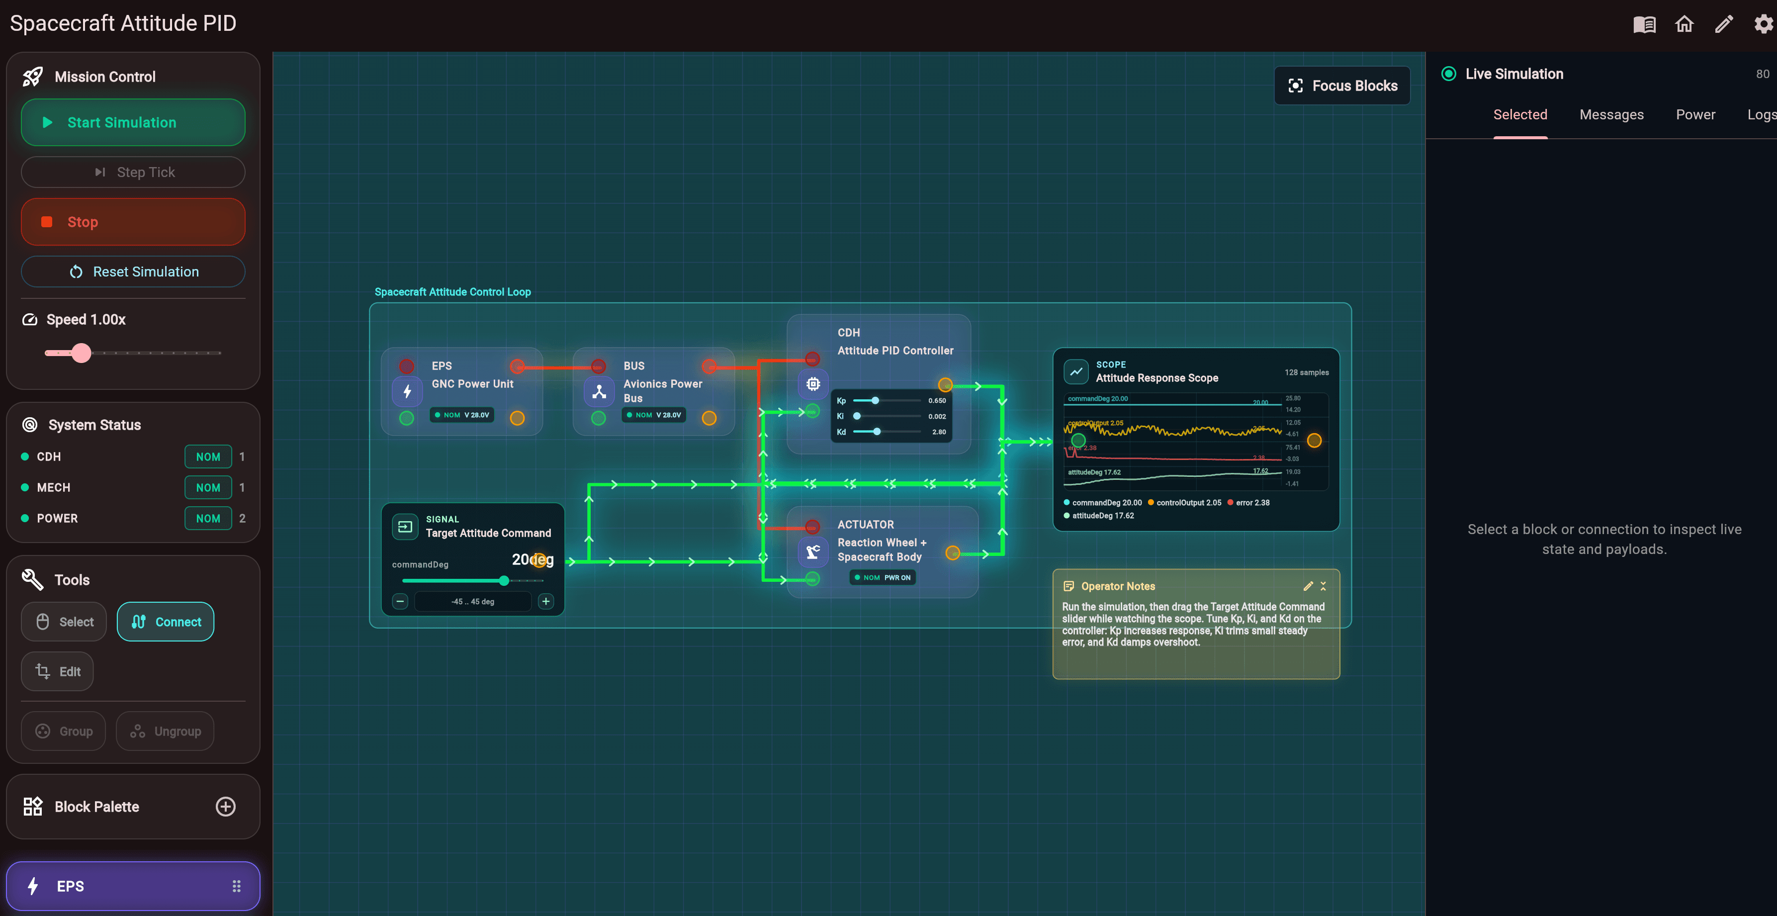Click the POWER NOM status badge
The image size is (1777, 916).
(208, 519)
